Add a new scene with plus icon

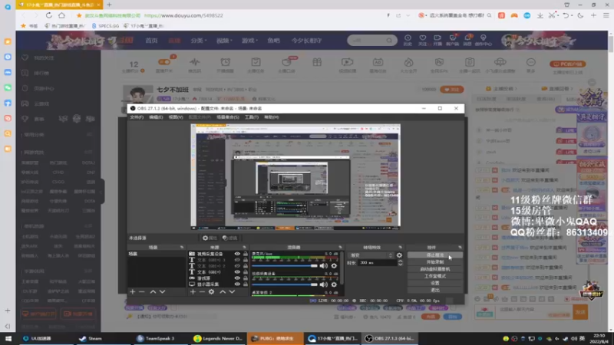click(x=132, y=292)
